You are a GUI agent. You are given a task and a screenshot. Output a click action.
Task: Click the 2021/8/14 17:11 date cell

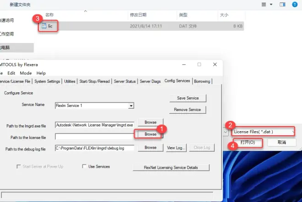point(146,26)
